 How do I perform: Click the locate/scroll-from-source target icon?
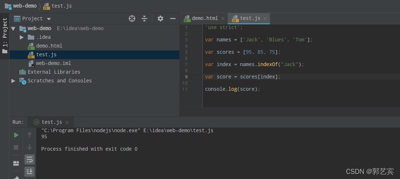pyautogui.click(x=132, y=19)
